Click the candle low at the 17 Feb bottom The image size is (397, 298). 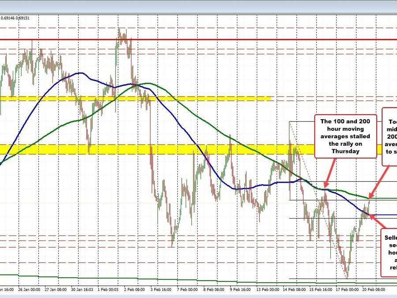[347, 277]
